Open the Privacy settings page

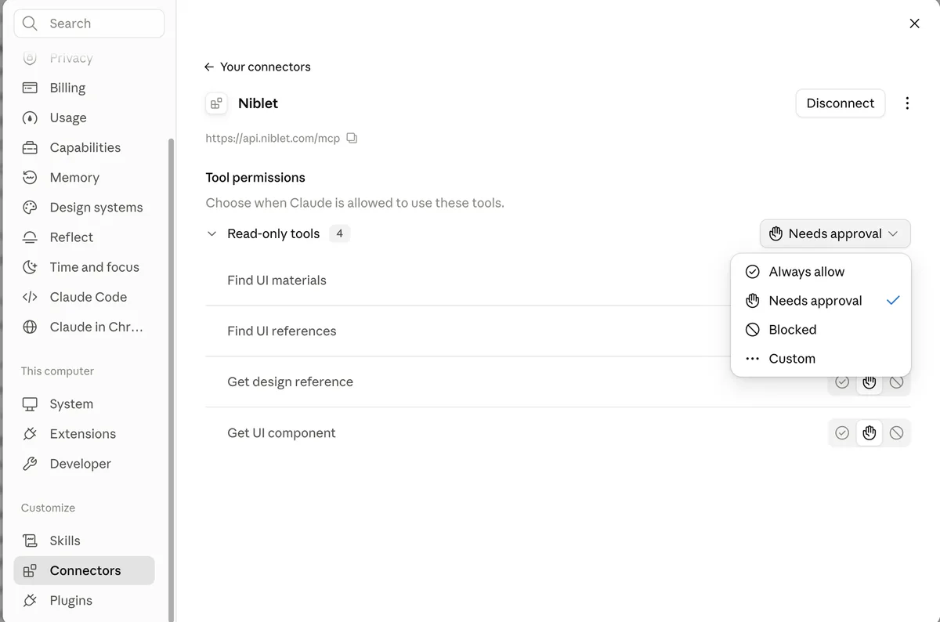[x=85, y=58]
